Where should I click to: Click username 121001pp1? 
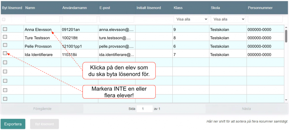pos(72,46)
